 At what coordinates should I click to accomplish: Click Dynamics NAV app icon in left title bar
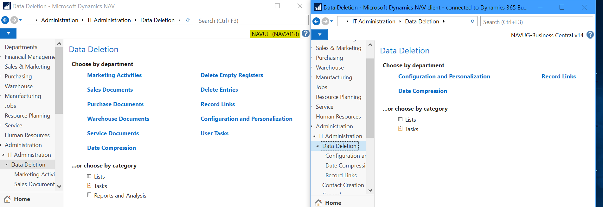coord(7,6)
